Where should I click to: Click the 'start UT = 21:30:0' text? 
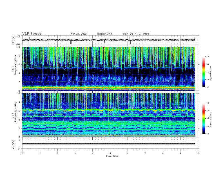pos(136,34)
